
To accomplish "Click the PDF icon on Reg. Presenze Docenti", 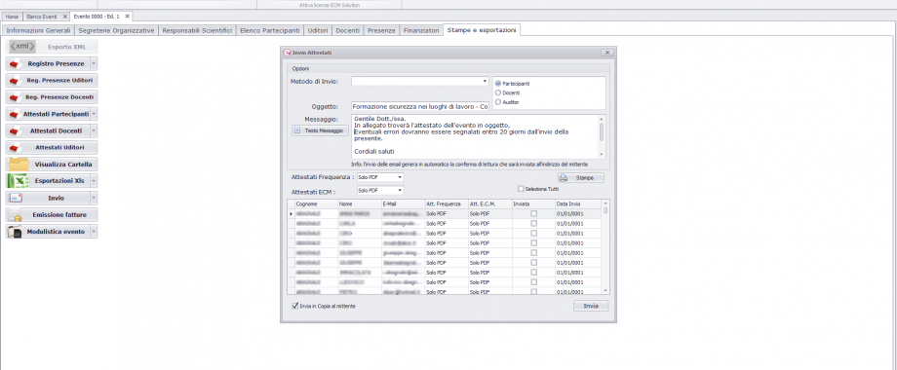I will 15,97.
